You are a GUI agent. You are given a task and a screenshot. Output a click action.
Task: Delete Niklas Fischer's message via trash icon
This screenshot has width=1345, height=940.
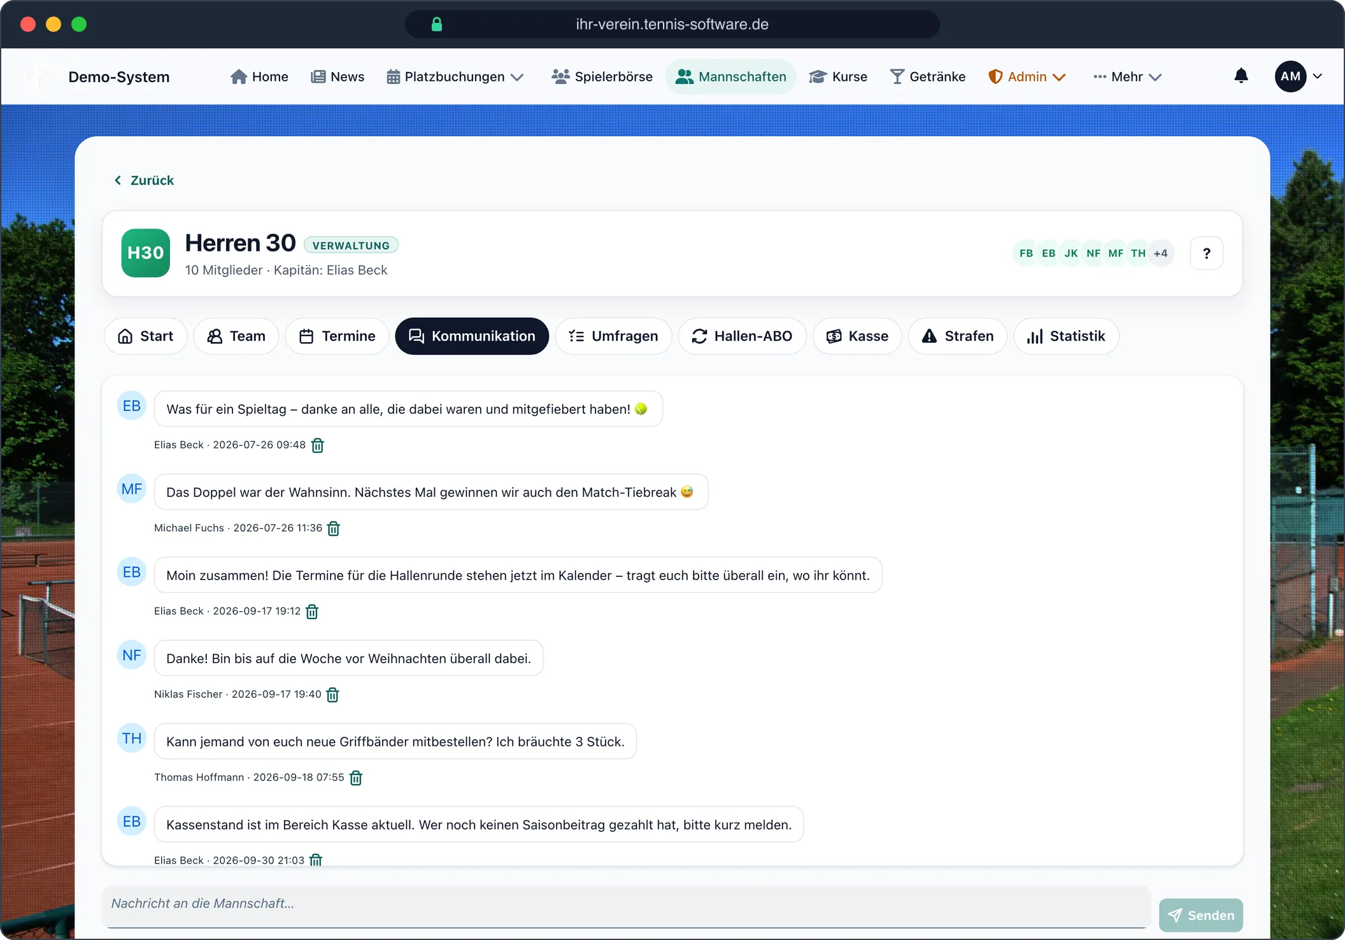(332, 695)
